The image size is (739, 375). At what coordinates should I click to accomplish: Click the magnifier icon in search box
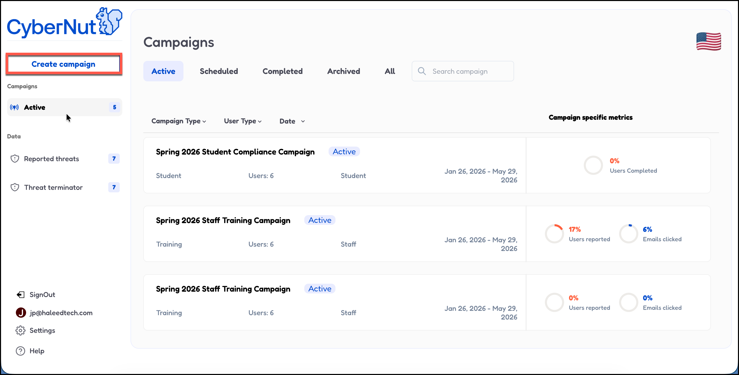(x=421, y=71)
